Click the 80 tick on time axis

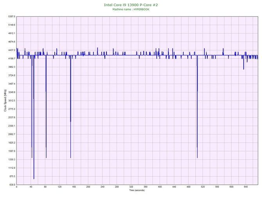tap(45, 187)
